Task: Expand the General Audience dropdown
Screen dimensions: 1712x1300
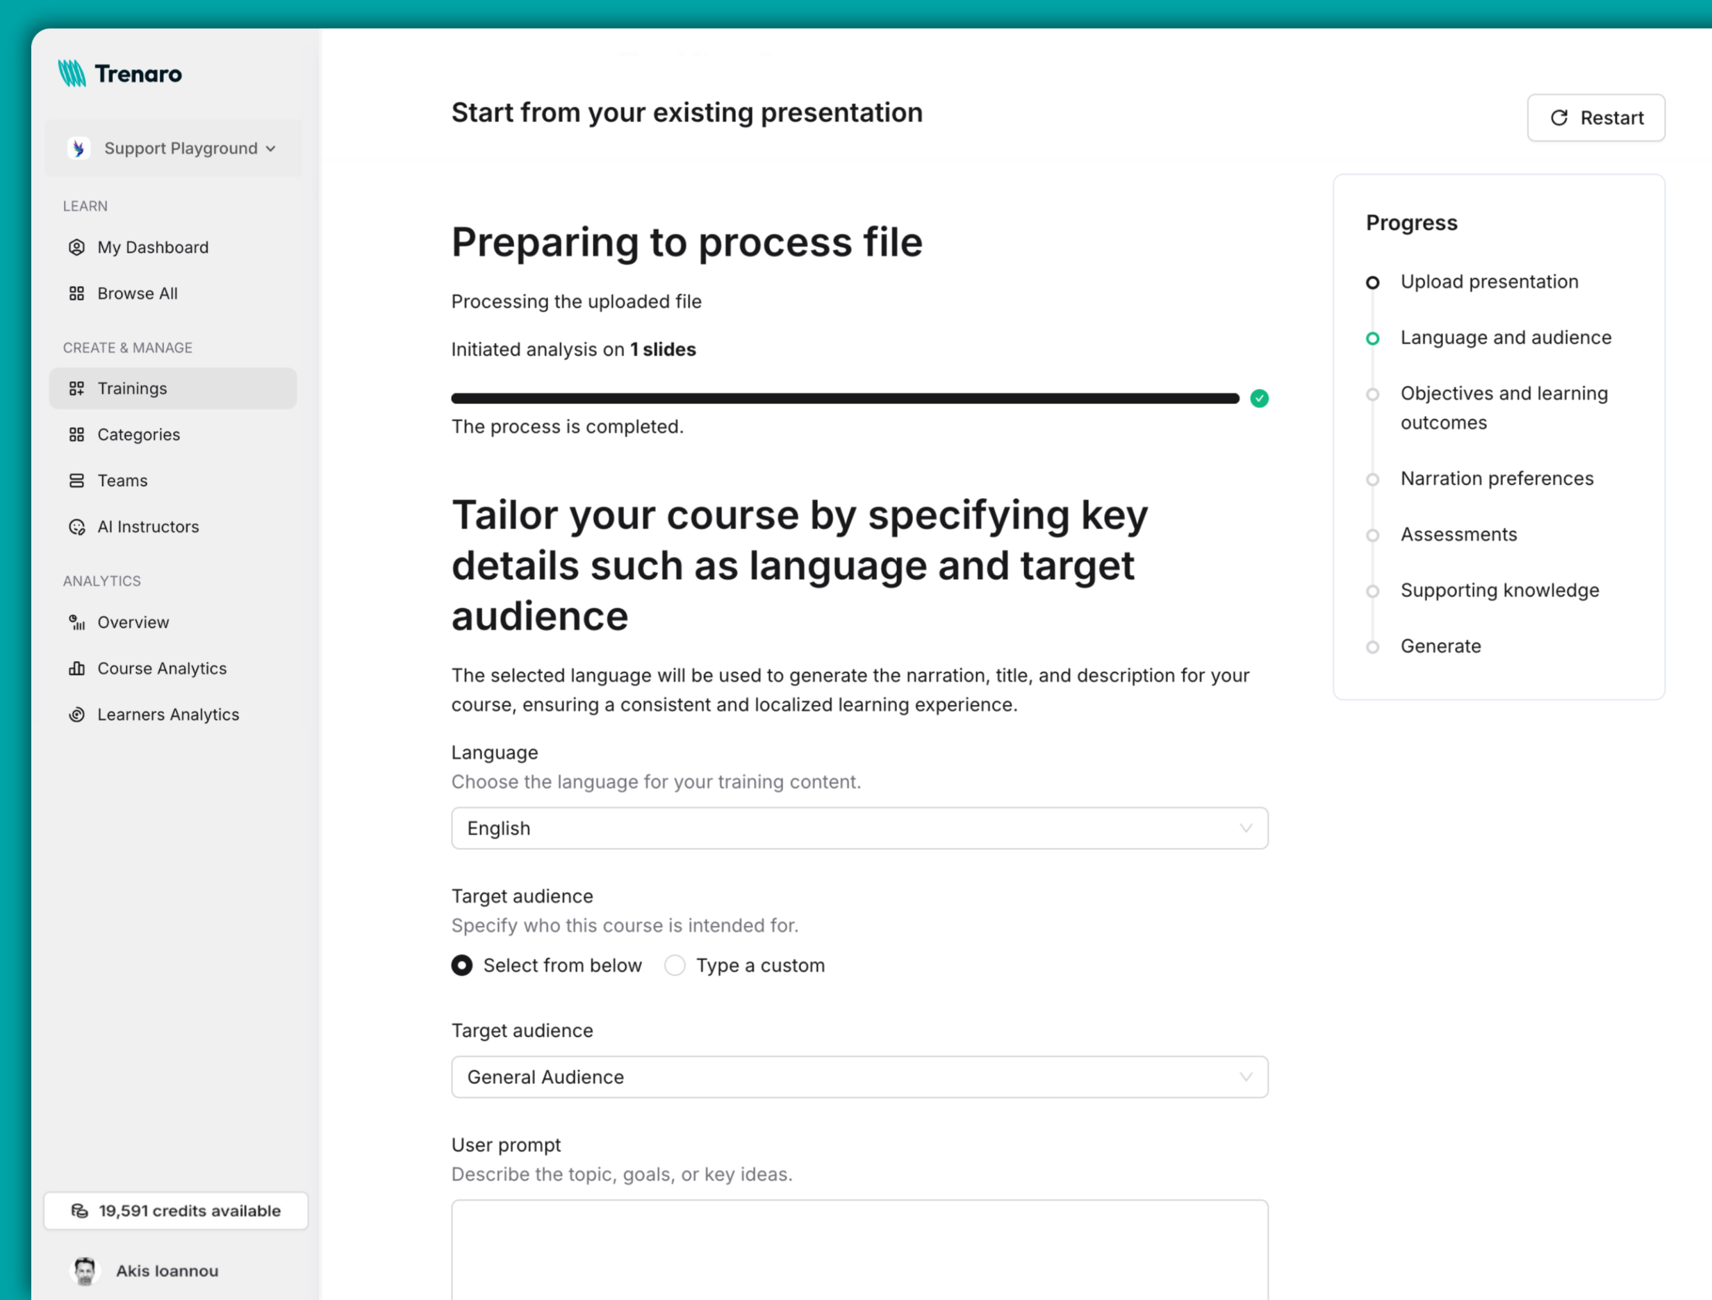Action: [x=859, y=1076]
